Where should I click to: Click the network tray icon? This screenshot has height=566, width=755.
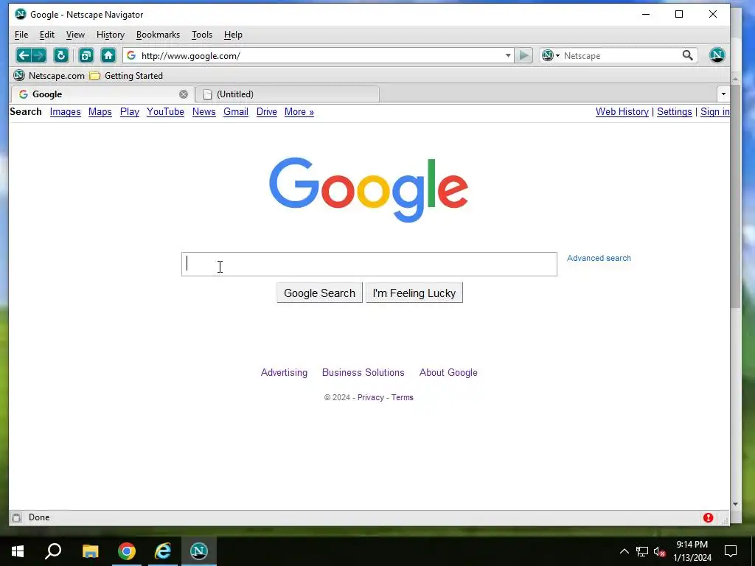[x=642, y=551]
